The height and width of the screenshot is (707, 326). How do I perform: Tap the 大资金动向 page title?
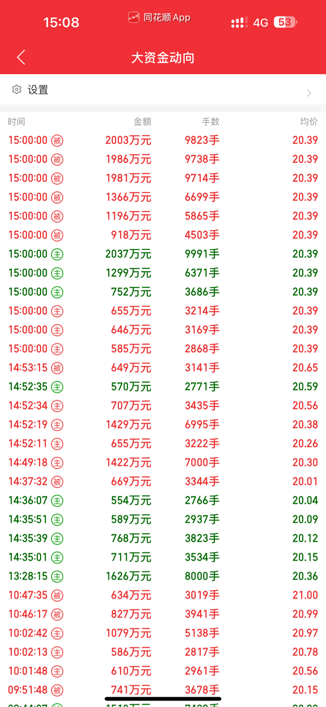(163, 58)
